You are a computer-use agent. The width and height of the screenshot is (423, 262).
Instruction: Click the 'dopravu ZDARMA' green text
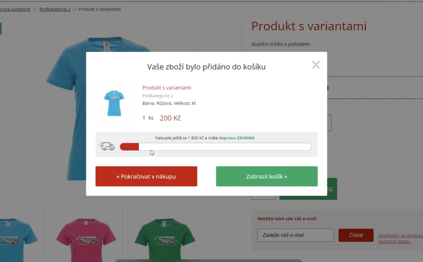point(237,138)
